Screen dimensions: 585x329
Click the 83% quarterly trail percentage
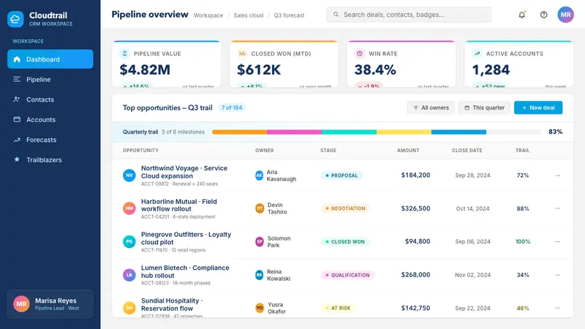555,132
